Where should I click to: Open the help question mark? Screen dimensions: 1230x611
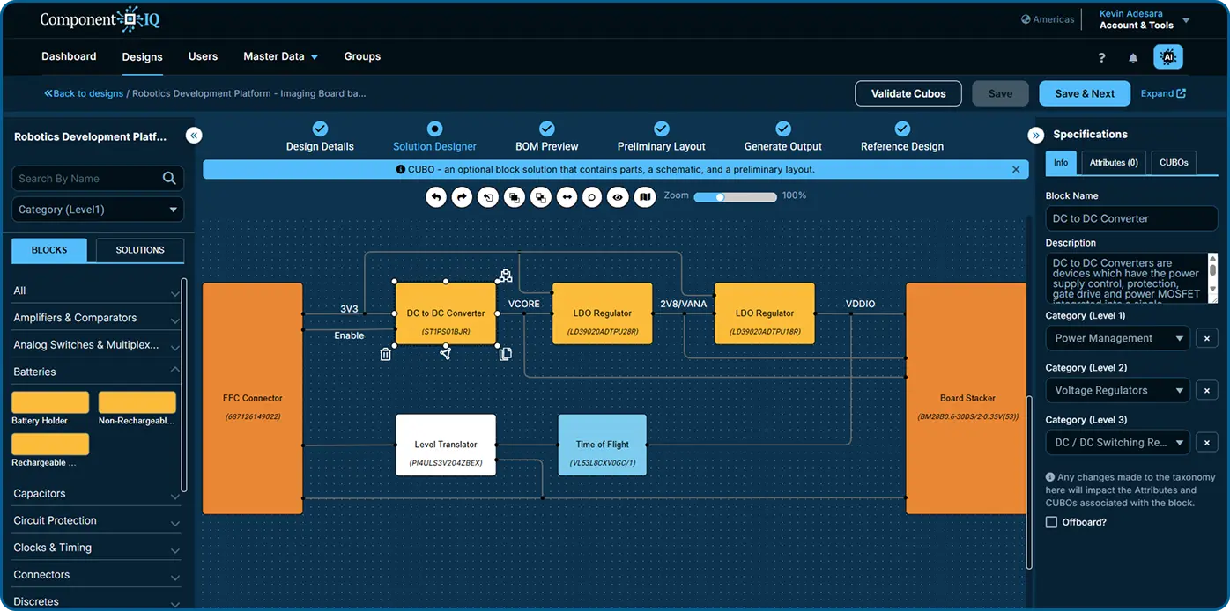coord(1101,57)
